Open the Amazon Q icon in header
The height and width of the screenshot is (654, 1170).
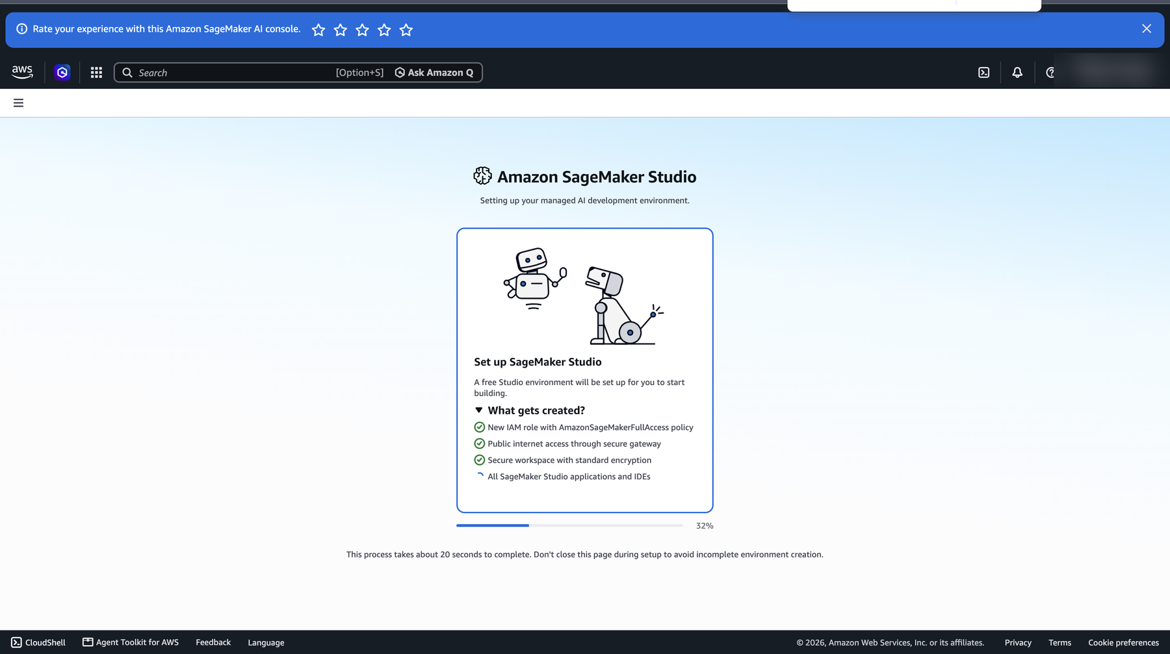62,72
